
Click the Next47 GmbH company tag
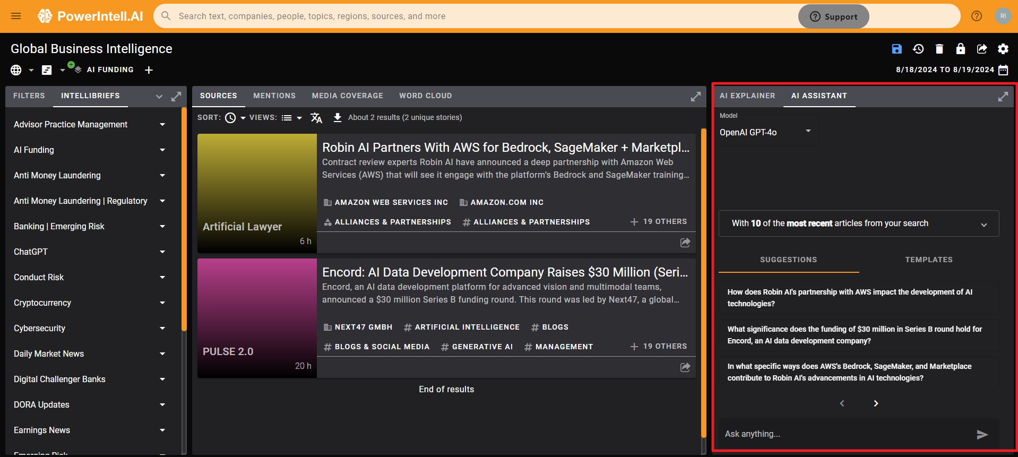(x=358, y=327)
